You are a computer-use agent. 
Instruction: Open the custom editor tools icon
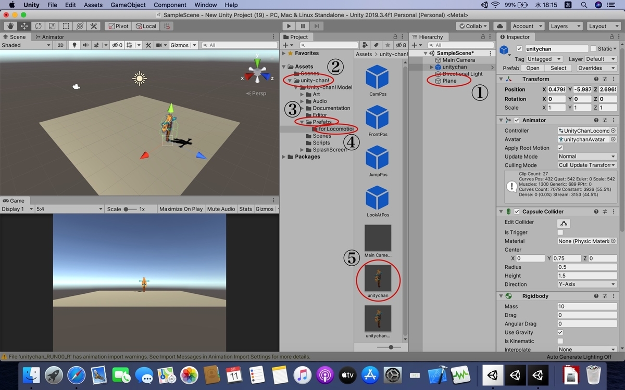click(94, 26)
